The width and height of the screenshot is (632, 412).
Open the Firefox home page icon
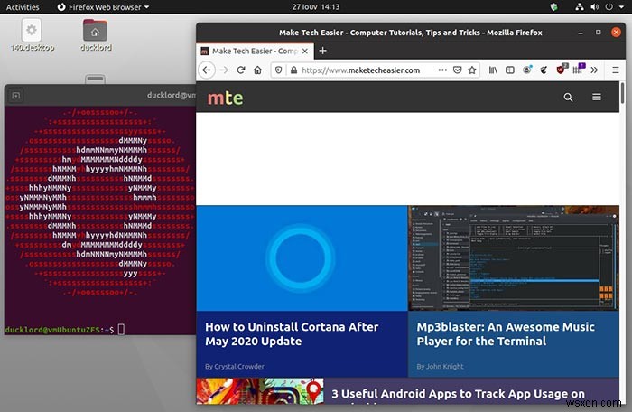point(257,70)
